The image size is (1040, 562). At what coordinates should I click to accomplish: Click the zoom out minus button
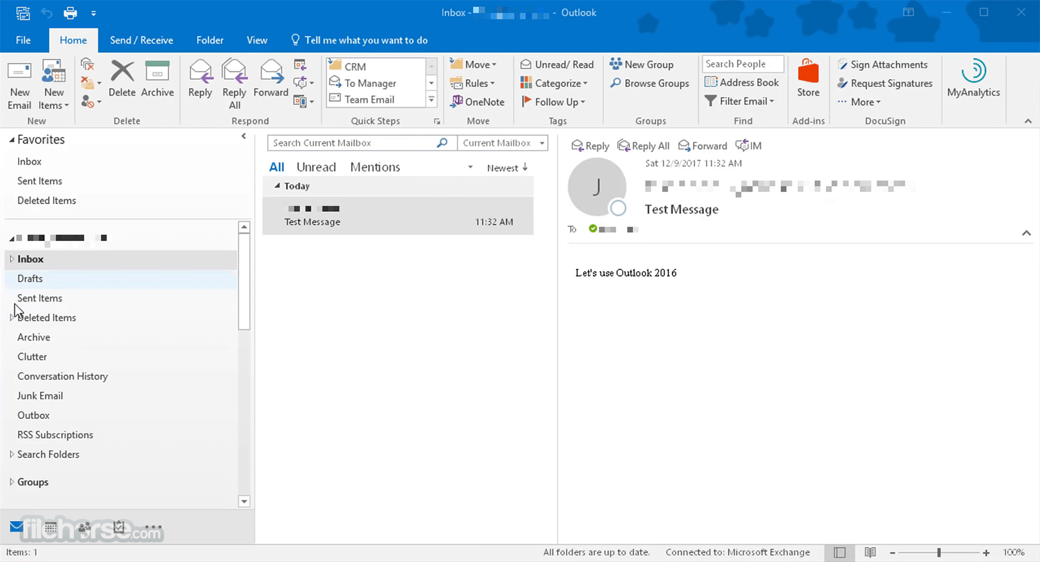(892, 552)
